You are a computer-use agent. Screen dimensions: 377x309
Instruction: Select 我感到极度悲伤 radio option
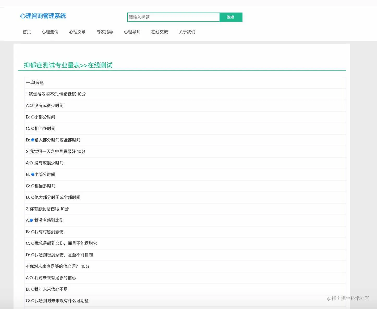[33, 255]
